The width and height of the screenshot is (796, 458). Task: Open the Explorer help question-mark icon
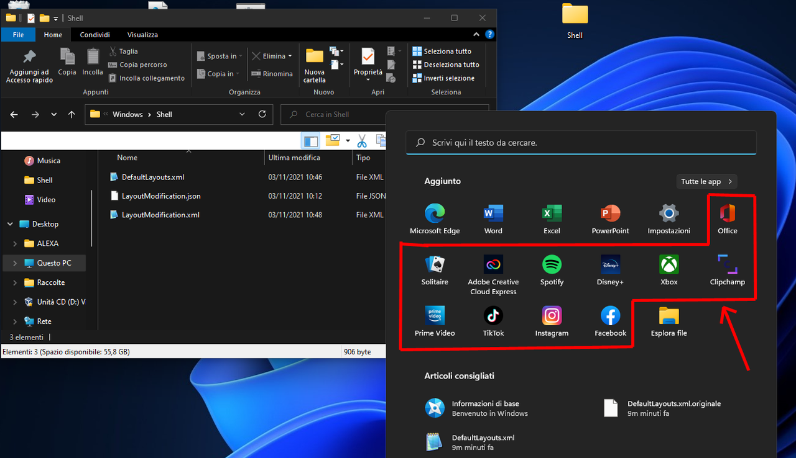(489, 35)
